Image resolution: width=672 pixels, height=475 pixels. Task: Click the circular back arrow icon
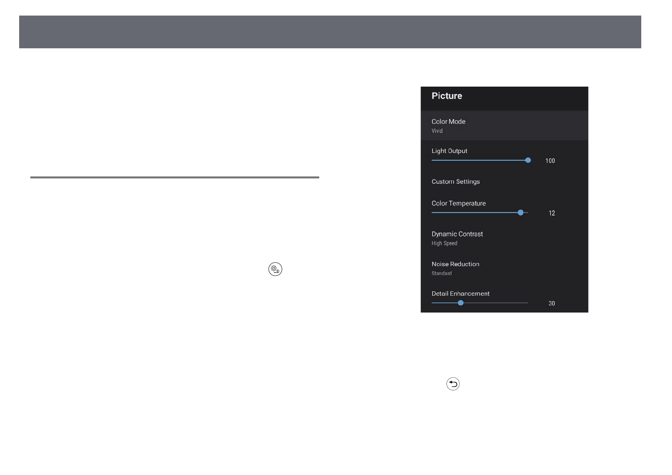453,384
